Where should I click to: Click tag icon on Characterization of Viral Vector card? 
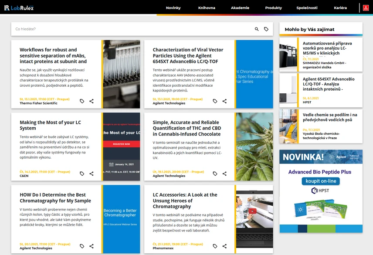point(215,101)
